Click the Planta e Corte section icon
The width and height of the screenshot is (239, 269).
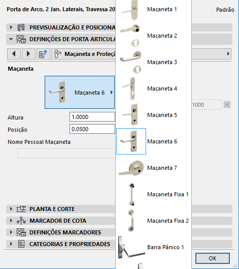coord(21,209)
